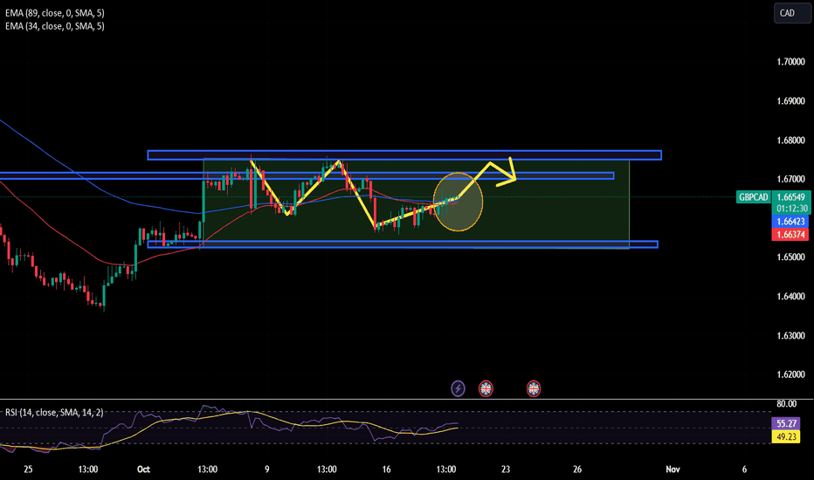Click the Nov label on time axis
814x480 pixels.
pyautogui.click(x=673, y=470)
